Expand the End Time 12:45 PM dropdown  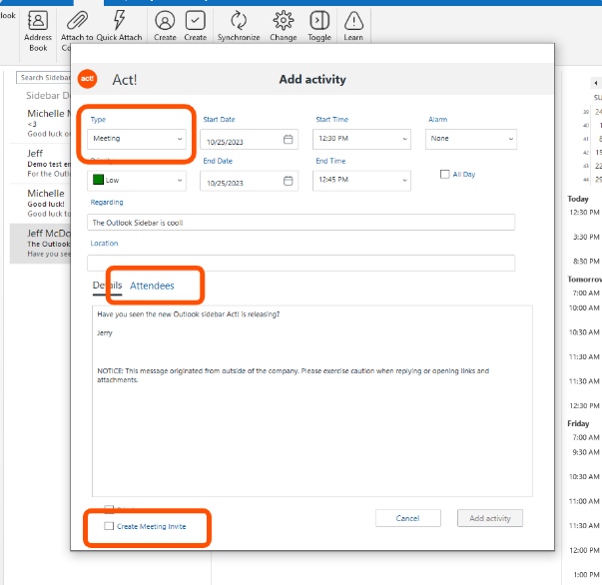[361, 181]
